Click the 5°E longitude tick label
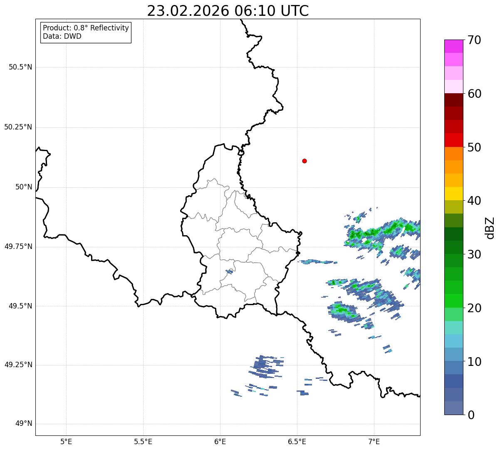The height and width of the screenshot is (450, 500). point(66,441)
